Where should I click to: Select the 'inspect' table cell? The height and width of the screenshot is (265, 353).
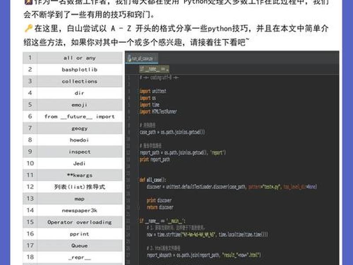coord(80,151)
